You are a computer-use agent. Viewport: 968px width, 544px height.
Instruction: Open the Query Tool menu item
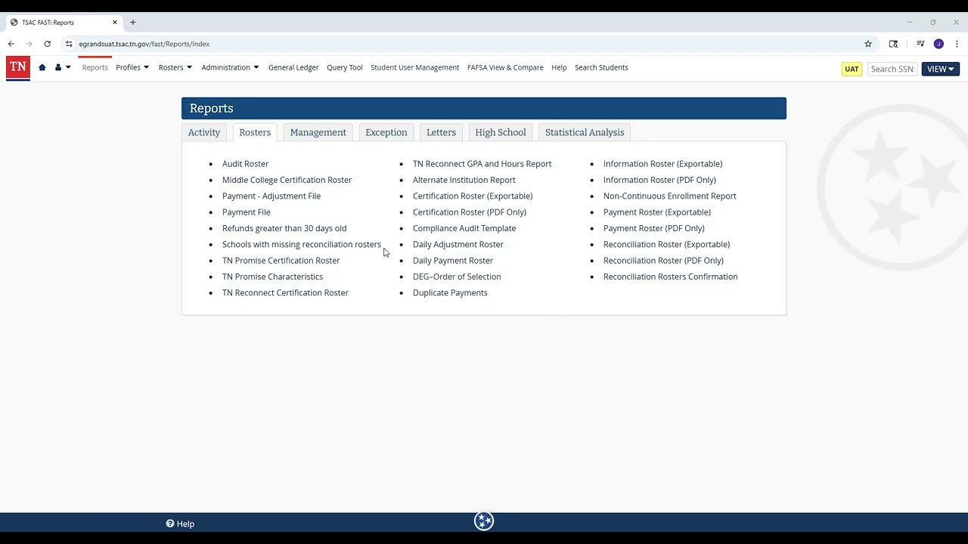(x=345, y=67)
